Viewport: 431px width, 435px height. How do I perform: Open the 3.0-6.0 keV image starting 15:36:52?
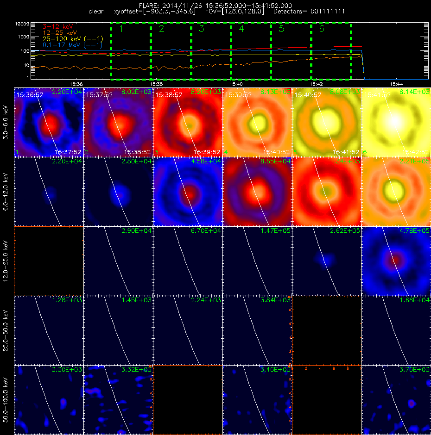[x=49, y=122]
